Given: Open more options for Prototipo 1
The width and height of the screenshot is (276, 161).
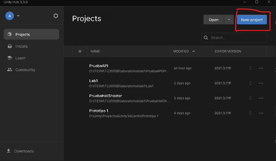Looking at the screenshot, I should tap(261, 113).
